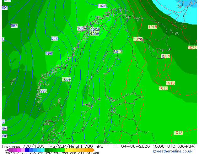This screenshot has width=199, height=154.
Task: Click the 'Th 04-06-2026 18:00 UTC (06+84)' timestamp
Action: point(155,146)
